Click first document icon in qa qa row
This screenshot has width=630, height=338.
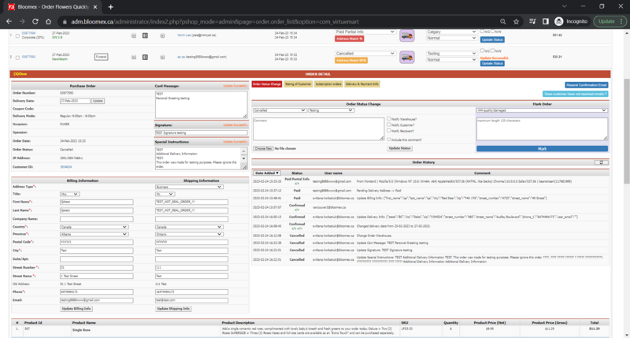tap(133, 57)
